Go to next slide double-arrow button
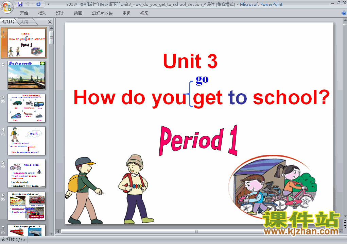The height and width of the screenshot is (244, 347). (x=345, y=226)
